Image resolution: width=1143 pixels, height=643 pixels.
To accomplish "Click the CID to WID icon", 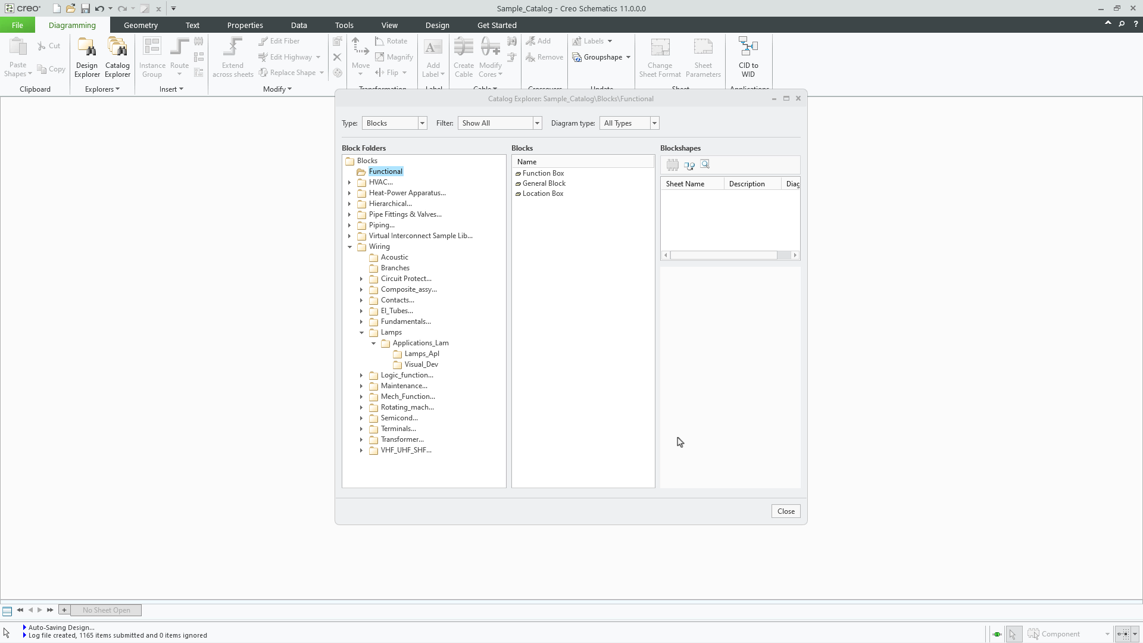I will 748,57.
